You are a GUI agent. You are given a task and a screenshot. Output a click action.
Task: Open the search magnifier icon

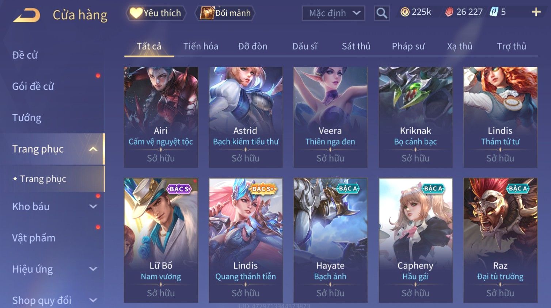(382, 13)
